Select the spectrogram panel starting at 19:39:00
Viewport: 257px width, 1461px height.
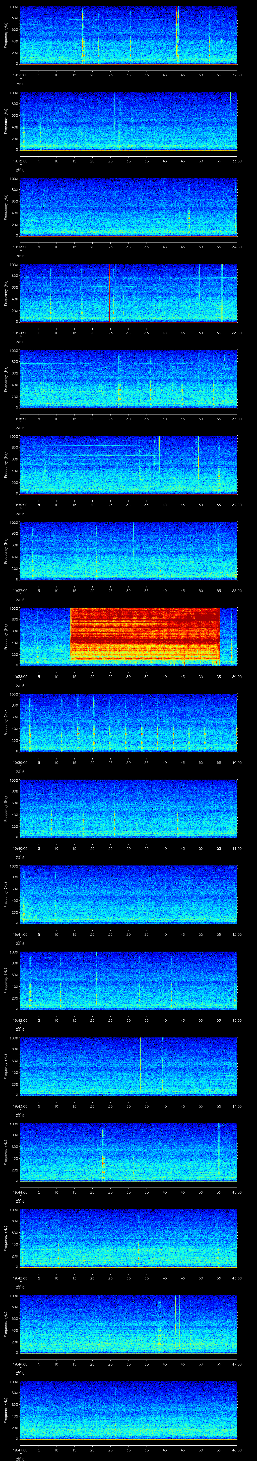coord(129,722)
